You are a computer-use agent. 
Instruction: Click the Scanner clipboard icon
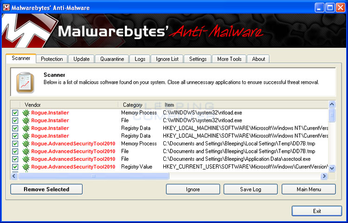26,82
